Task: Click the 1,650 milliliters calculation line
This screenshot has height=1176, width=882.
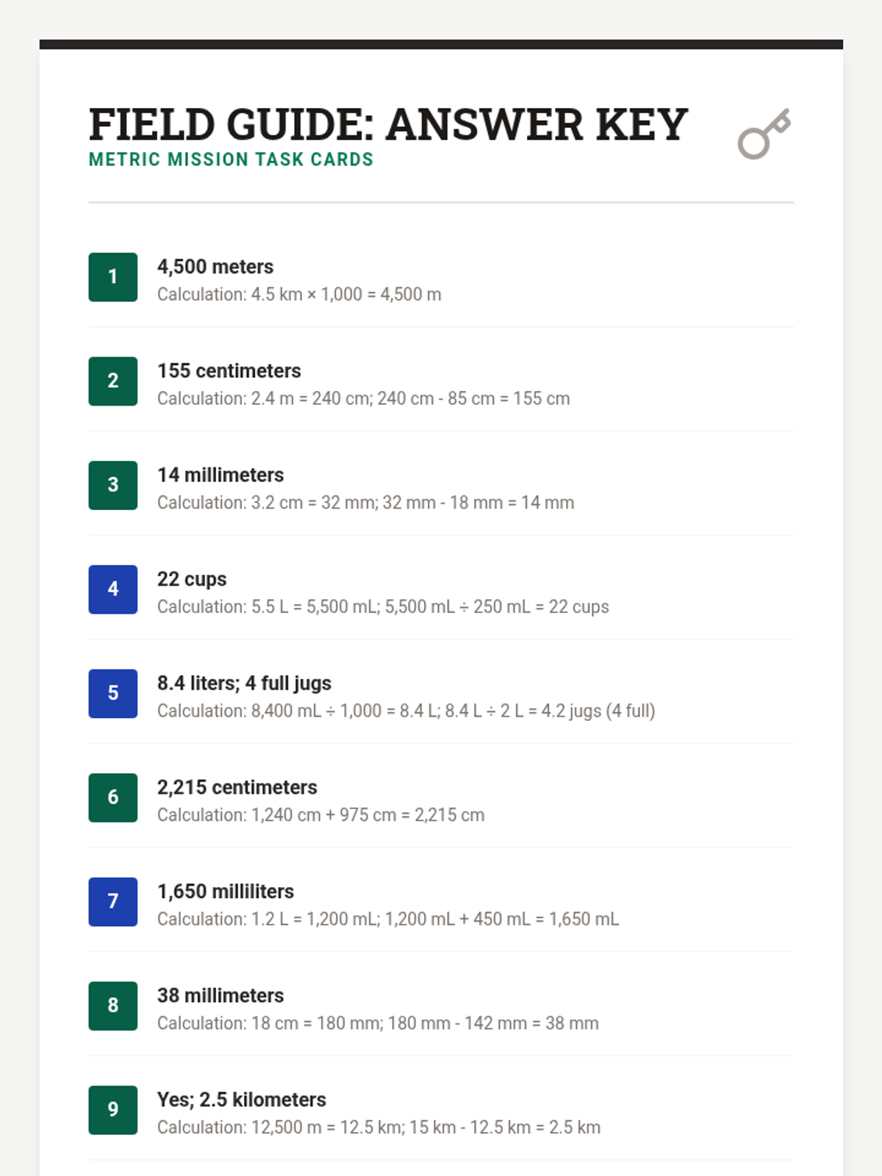Action: pyautogui.click(x=387, y=919)
